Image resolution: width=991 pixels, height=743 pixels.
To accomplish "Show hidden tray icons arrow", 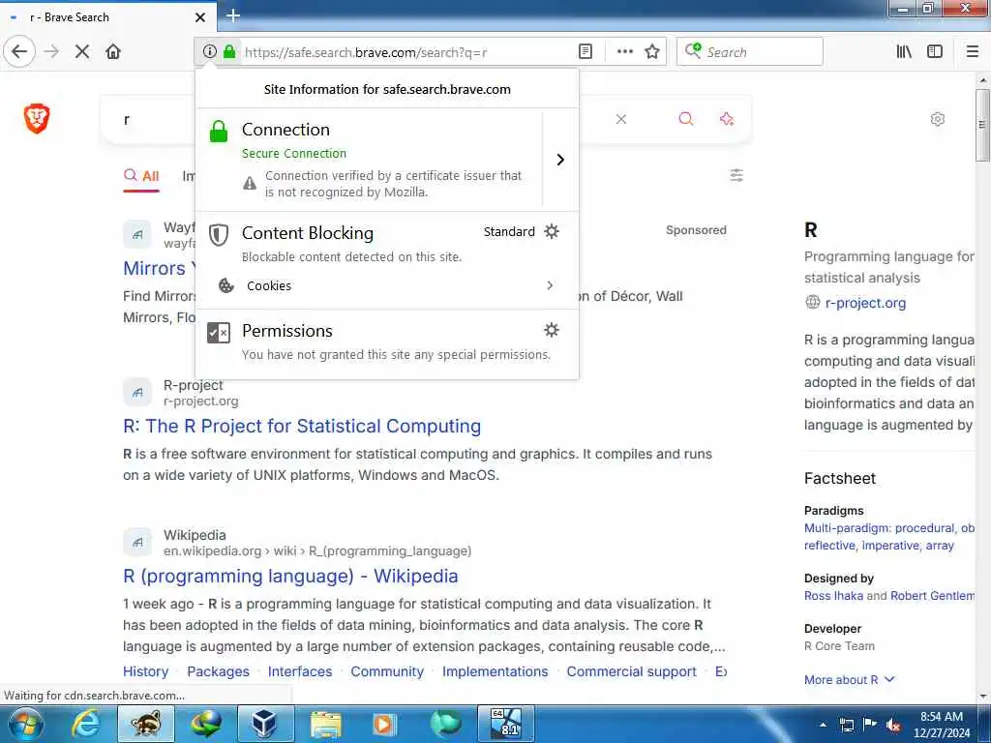I will [x=823, y=725].
